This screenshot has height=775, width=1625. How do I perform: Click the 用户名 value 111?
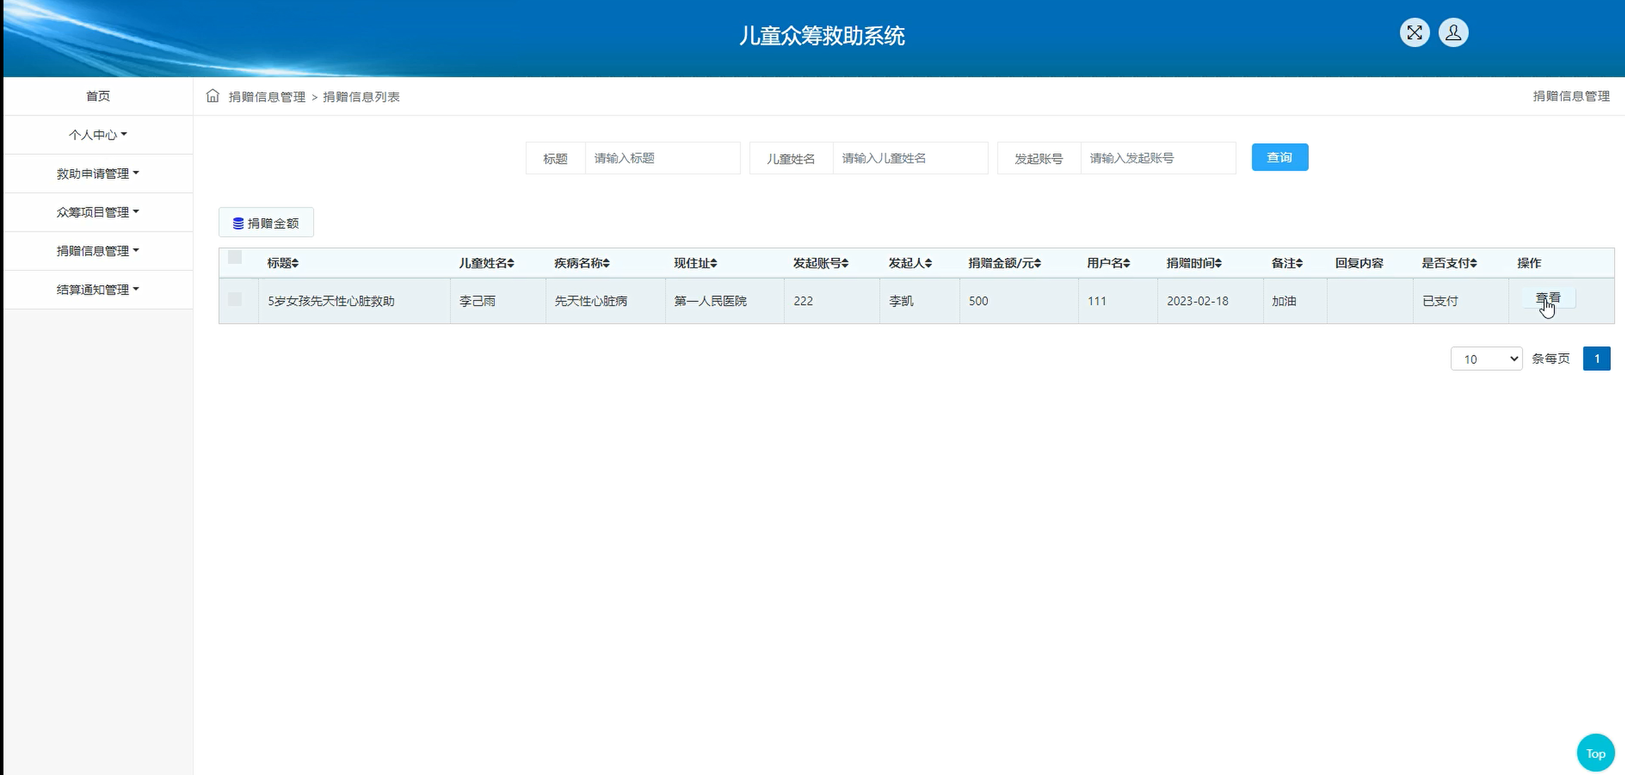point(1096,301)
